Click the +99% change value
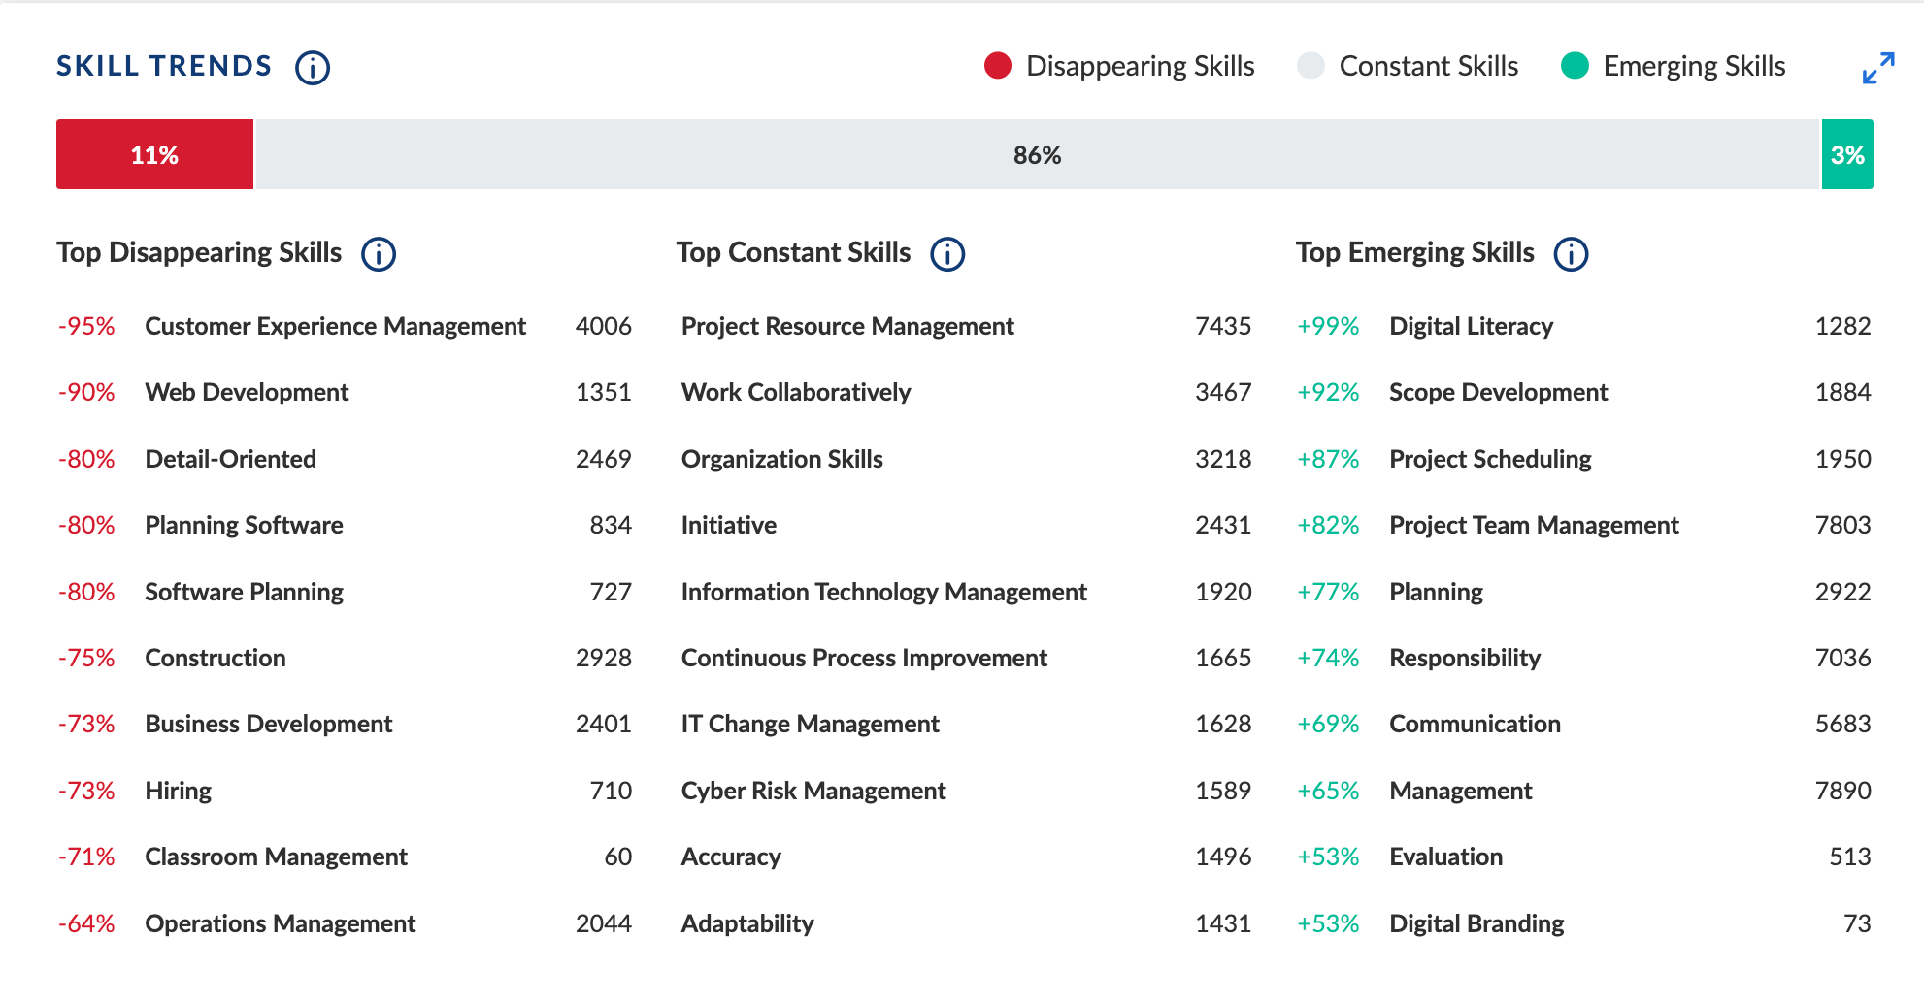The image size is (1924, 1003). click(1328, 326)
